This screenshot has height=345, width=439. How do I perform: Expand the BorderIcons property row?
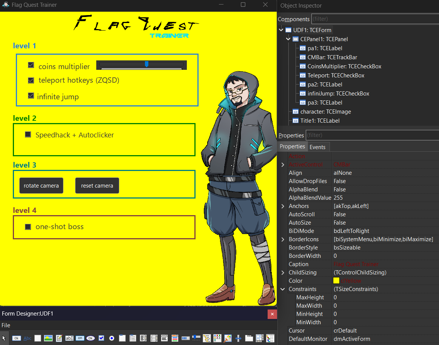coord(282,239)
